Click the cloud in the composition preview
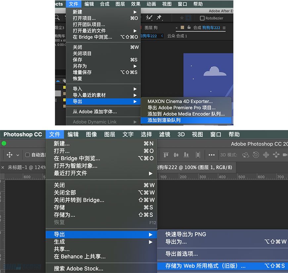288x273 pixels. (x=215, y=71)
